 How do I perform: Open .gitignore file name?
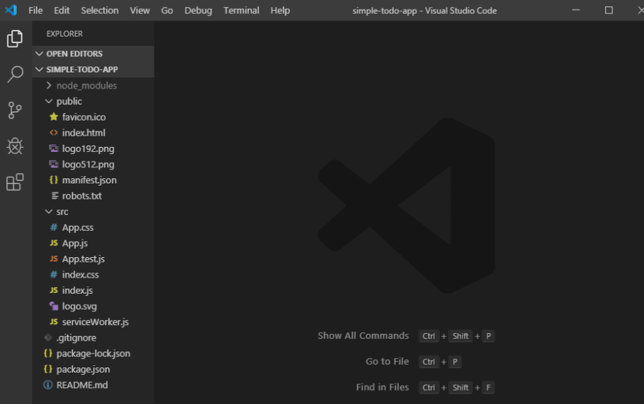(x=76, y=338)
